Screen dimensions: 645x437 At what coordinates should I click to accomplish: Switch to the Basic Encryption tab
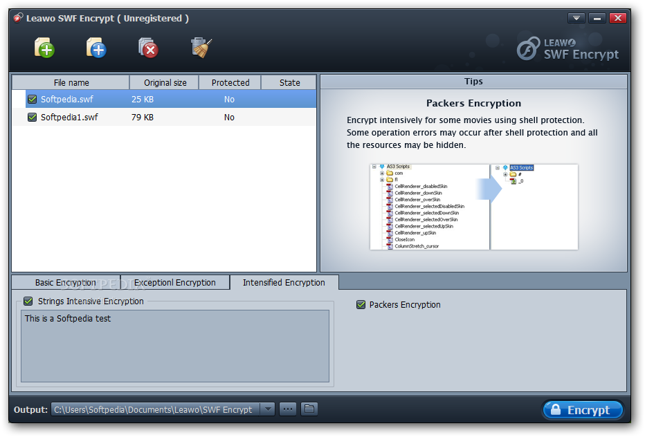66,282
